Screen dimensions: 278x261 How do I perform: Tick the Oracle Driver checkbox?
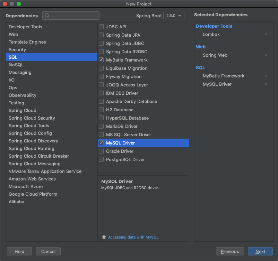[x=101, y=151]
